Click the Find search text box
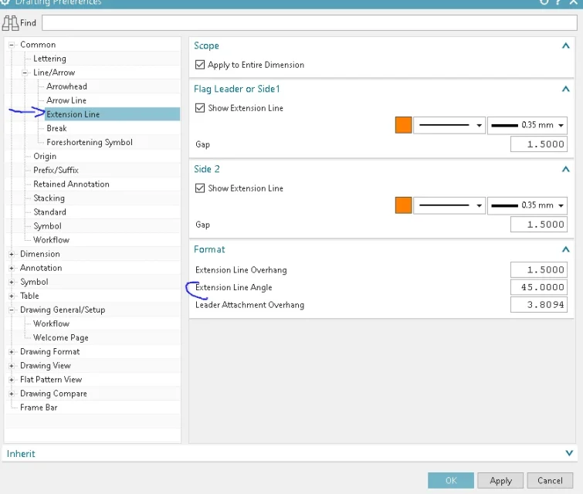 [x=309, y=23]
